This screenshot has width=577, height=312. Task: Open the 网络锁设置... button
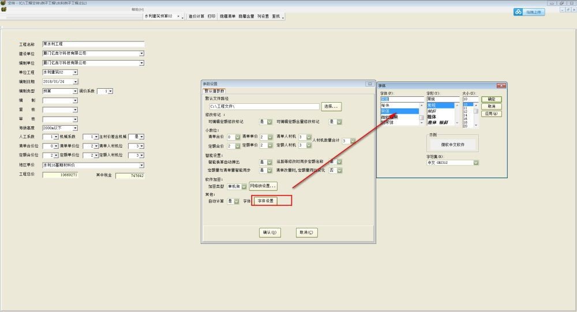[x=264, y=186]
